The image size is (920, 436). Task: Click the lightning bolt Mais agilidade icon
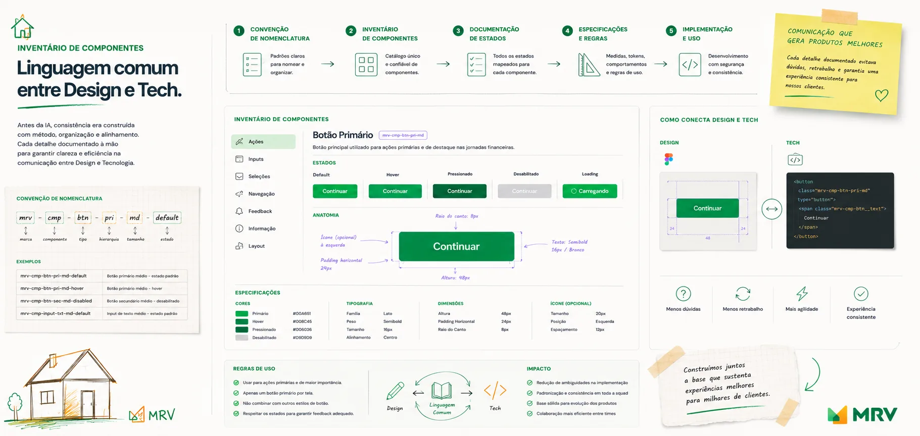pyautogui.click(x=802, y=294)
